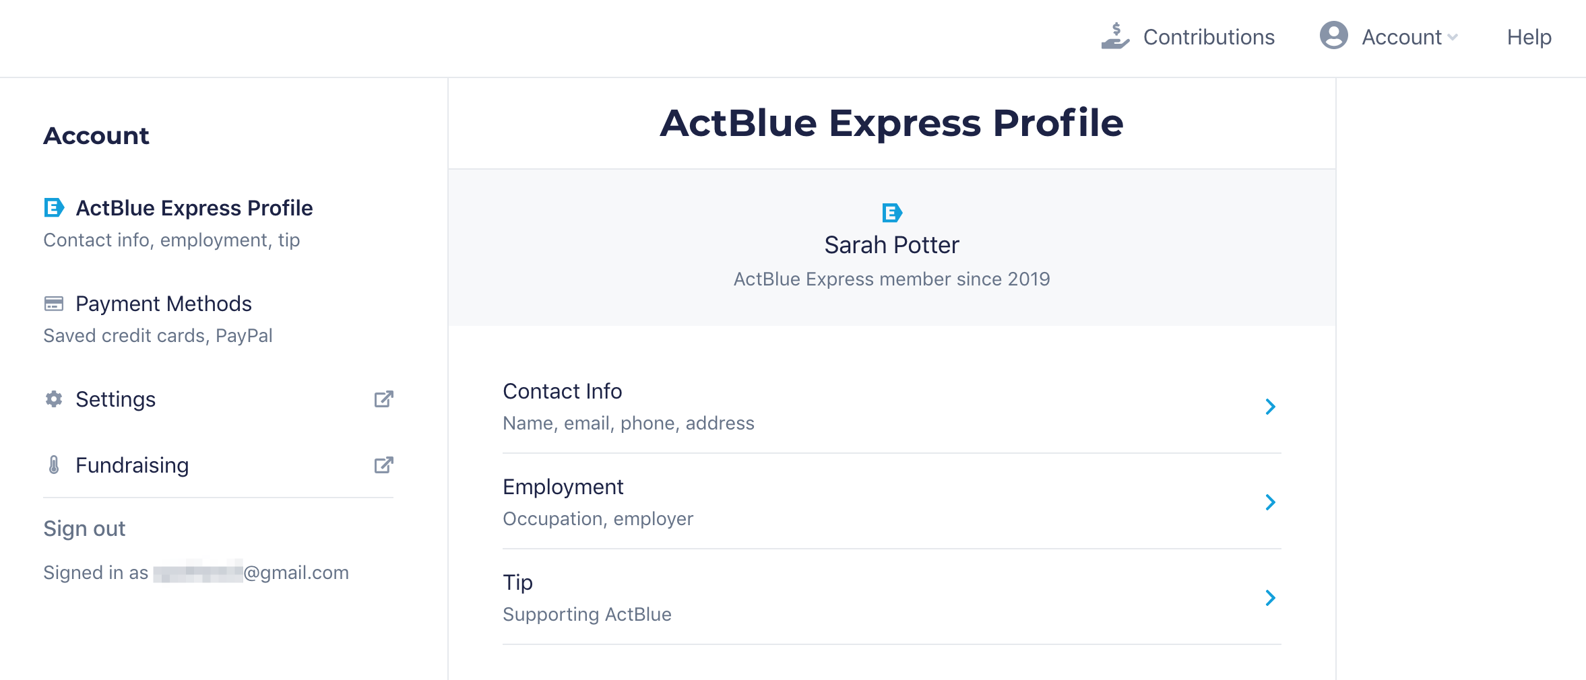The width and height of the screenshot is (1586, 680).
Task: Click the Account user avatar icon
Action: pyautogui.click(x=1333, y=36)
